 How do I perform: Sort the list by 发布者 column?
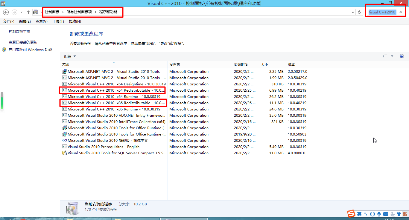pyautogui.click(x=200, y=65)
